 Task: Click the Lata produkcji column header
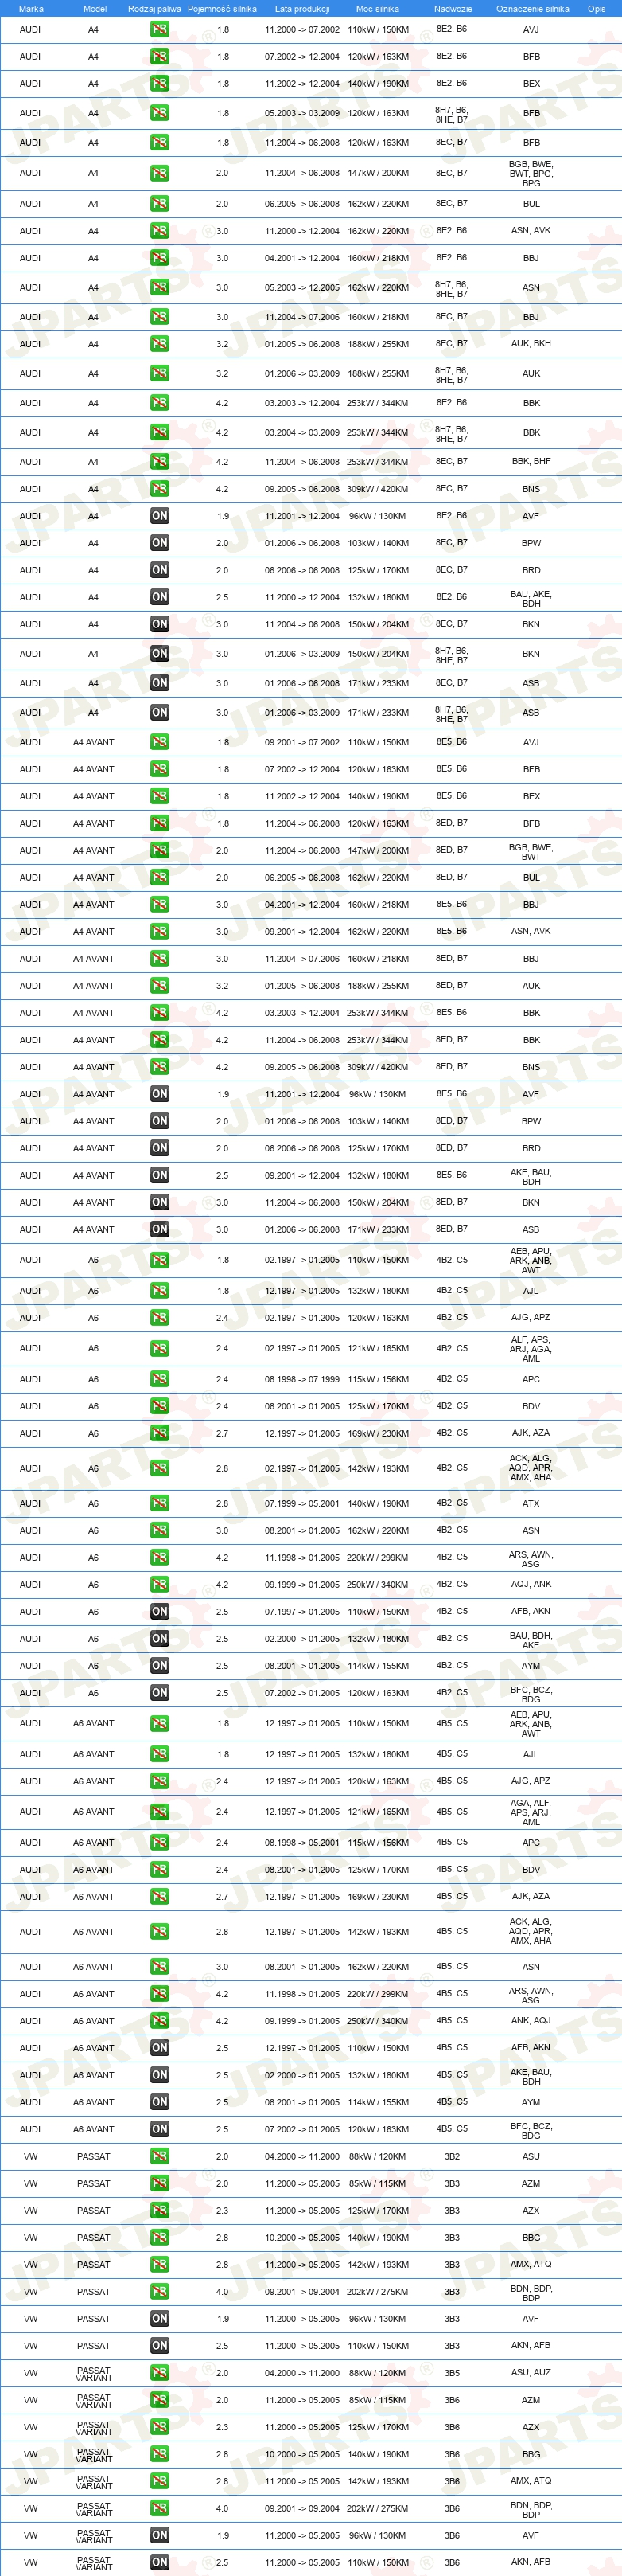(301, 9)
